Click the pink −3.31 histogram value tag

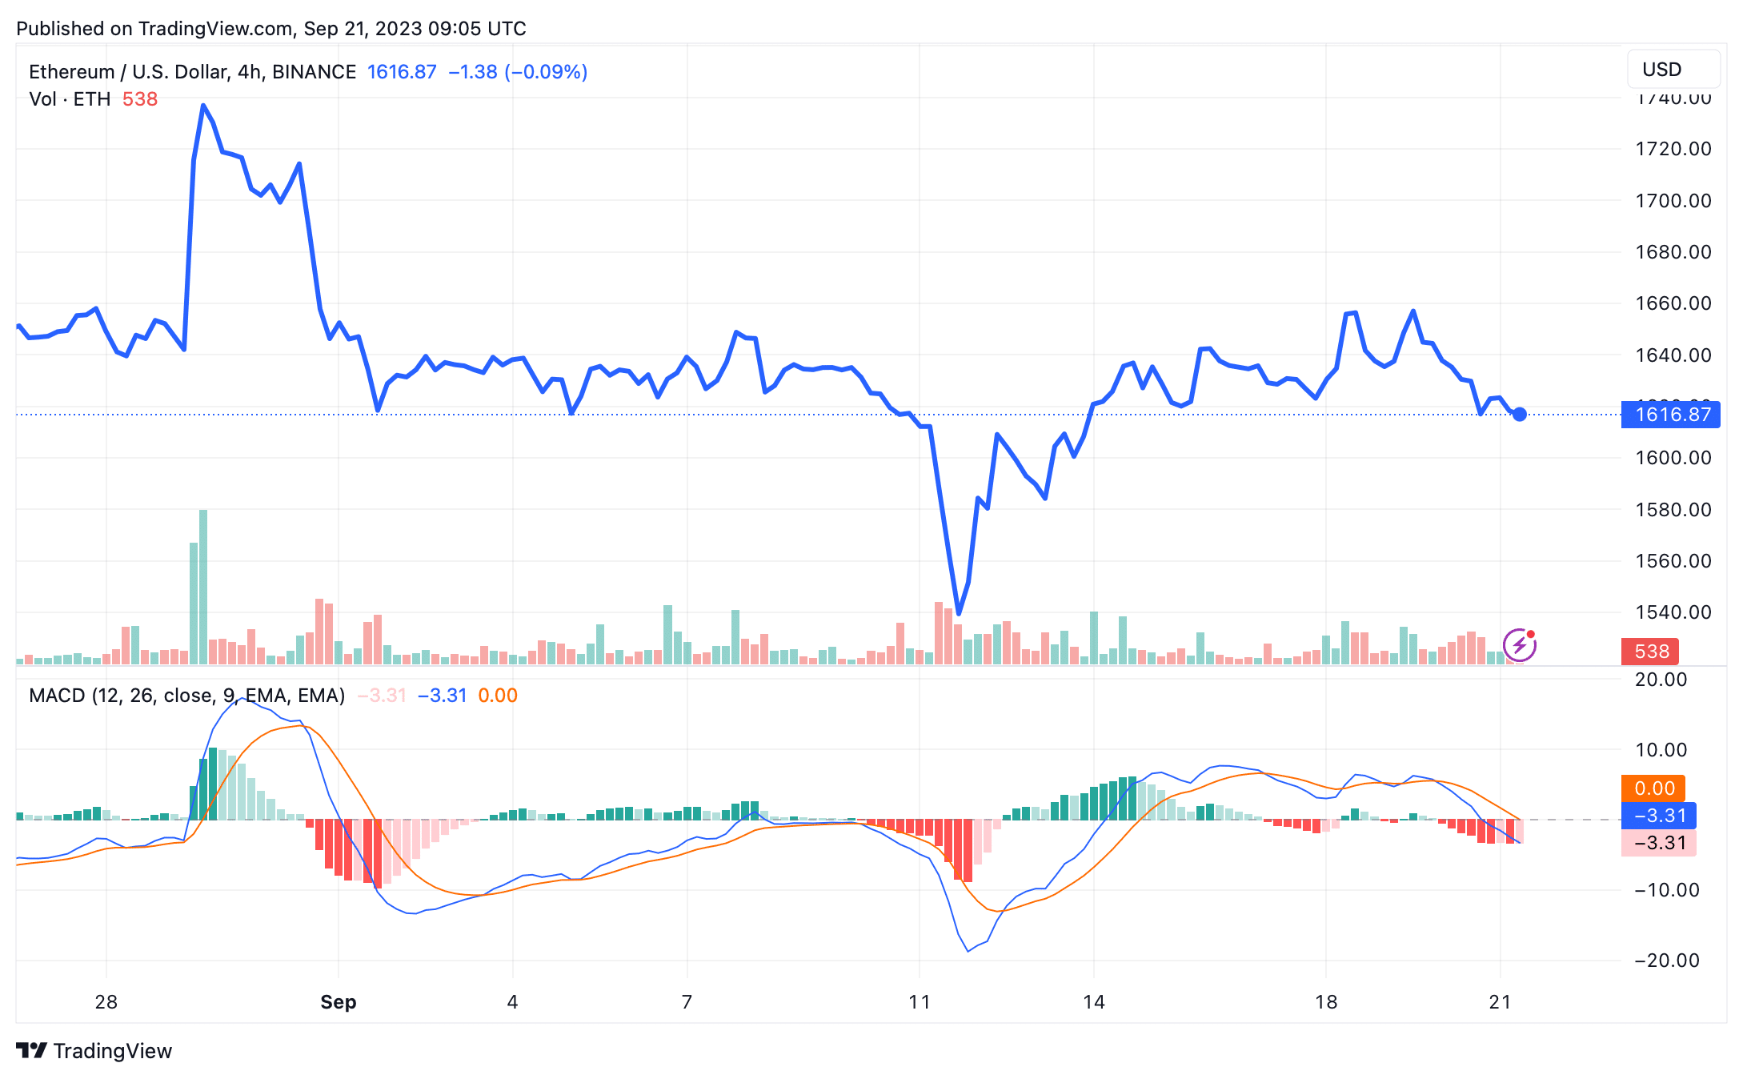(1657, 842)
